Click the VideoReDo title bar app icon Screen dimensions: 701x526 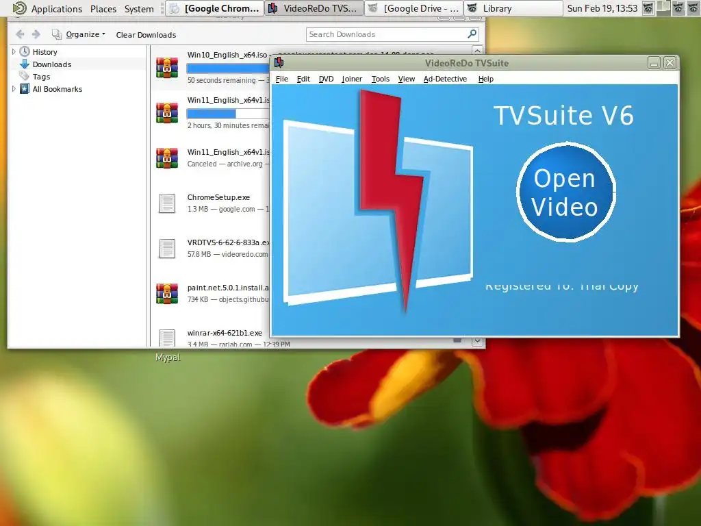(279, 62)
